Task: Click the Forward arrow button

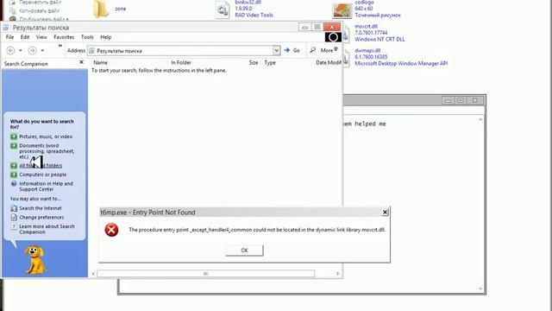Action: 33,50
